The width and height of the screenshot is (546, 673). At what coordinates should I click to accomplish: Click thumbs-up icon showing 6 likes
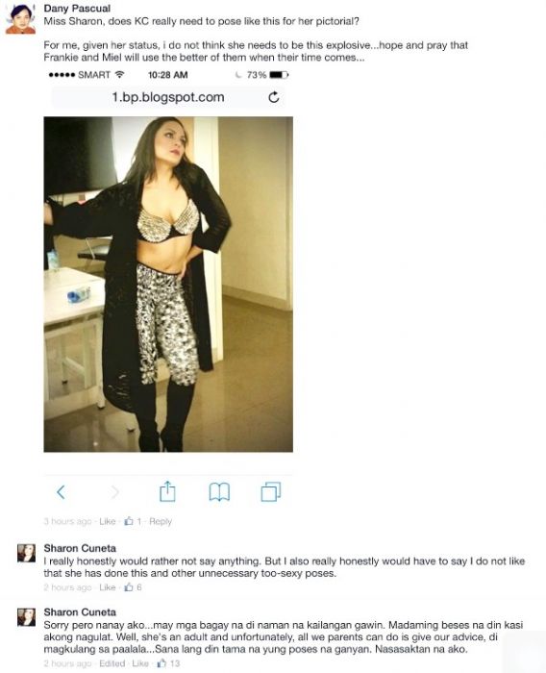coord(129,587)
